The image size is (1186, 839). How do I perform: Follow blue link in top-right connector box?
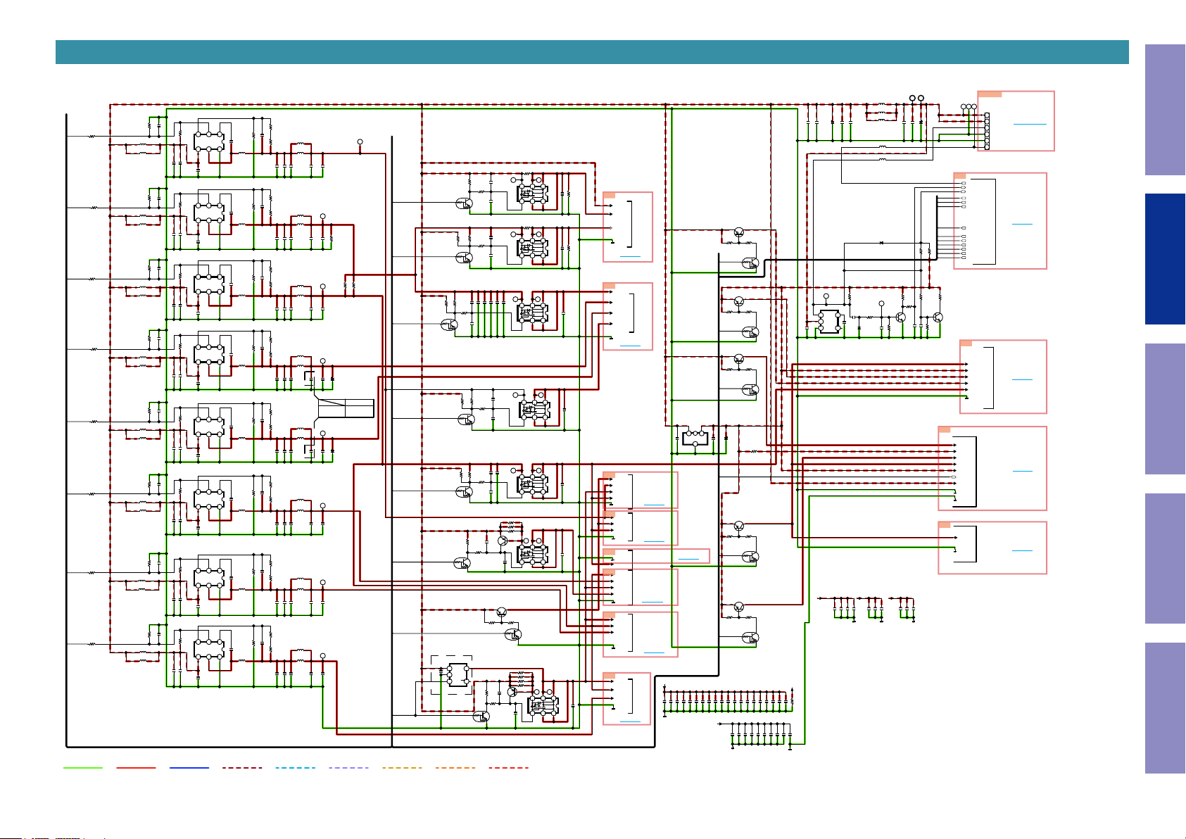1030,124
